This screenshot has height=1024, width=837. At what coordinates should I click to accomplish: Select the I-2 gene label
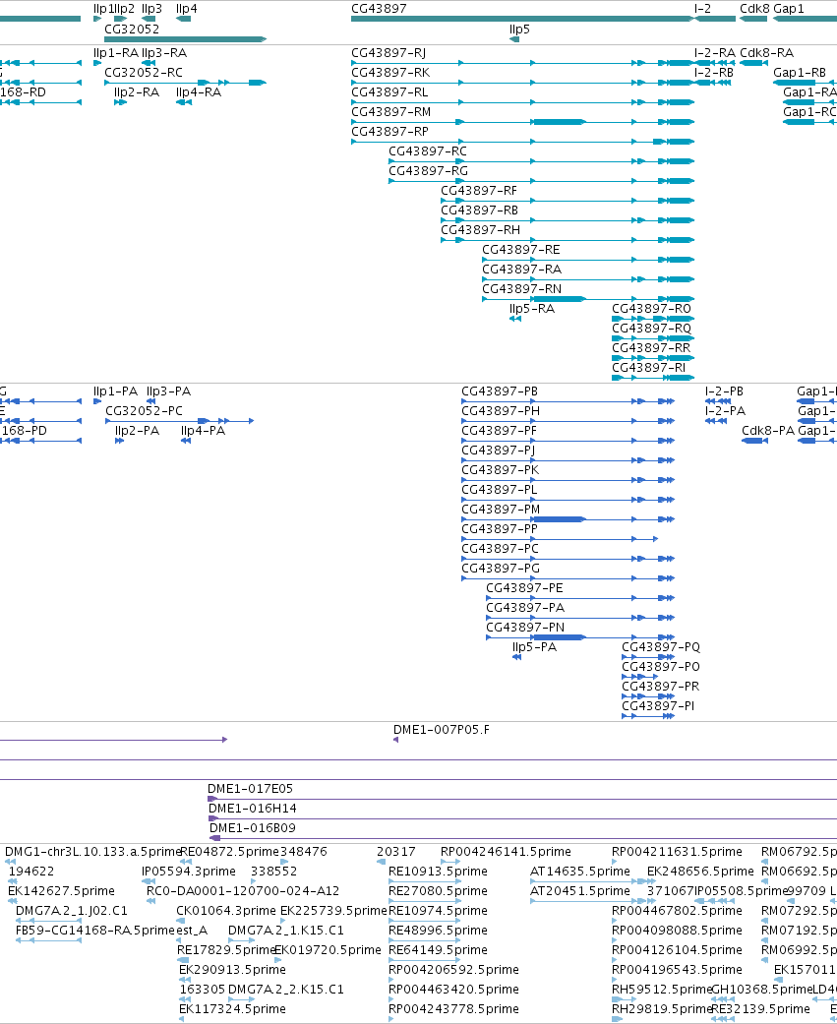702,9
